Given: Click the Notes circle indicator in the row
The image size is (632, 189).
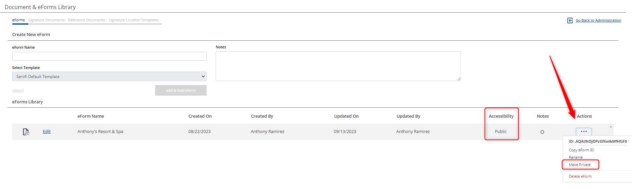Looking at the screenshot, I should click(x=542, y=132).
